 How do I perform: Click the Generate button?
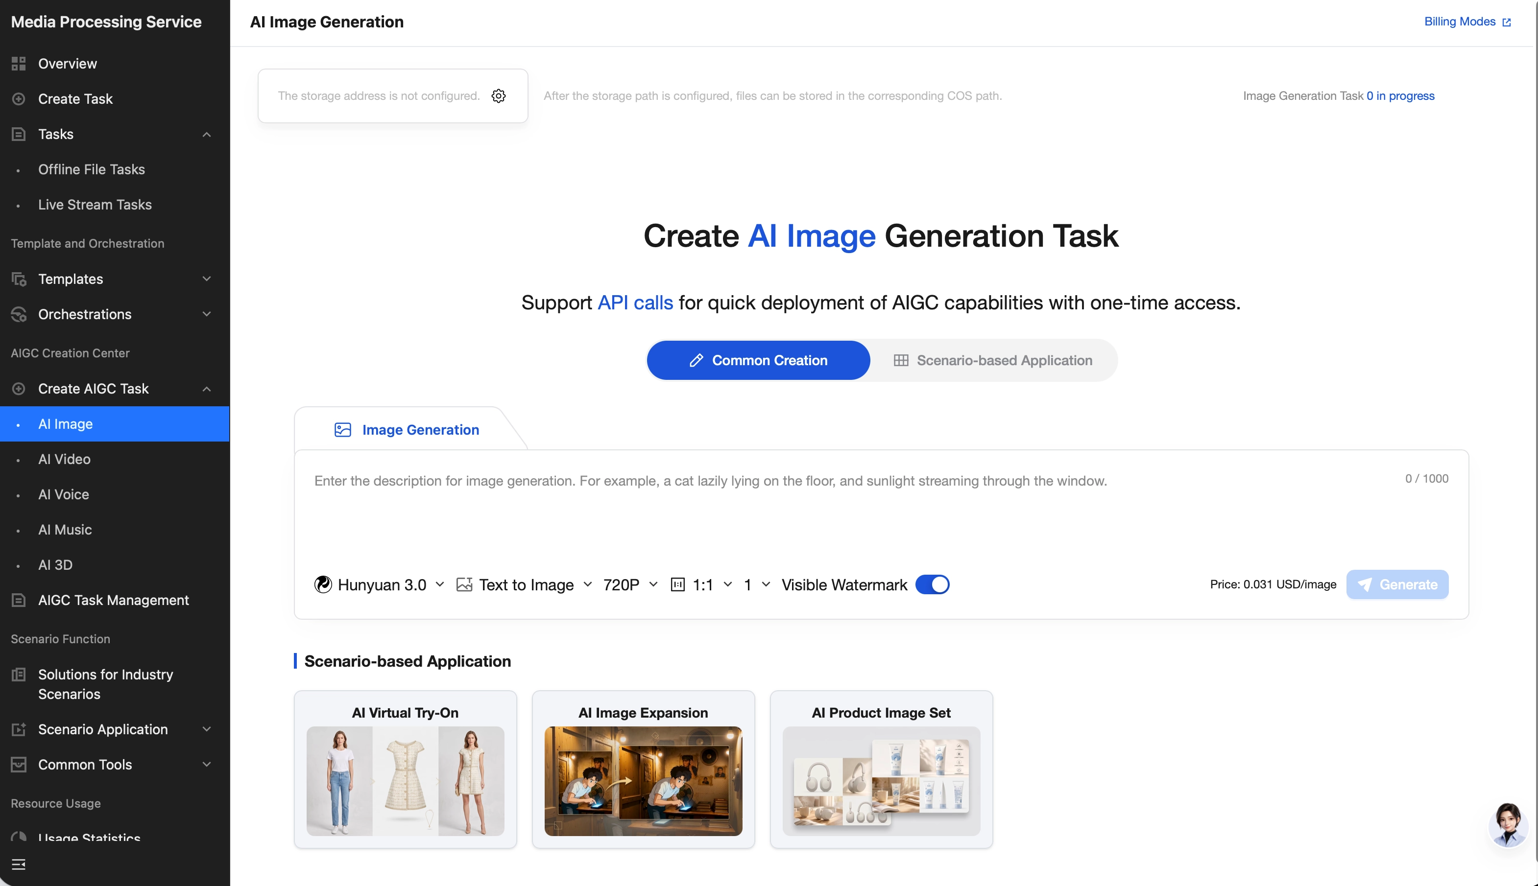coord(1397,584)
